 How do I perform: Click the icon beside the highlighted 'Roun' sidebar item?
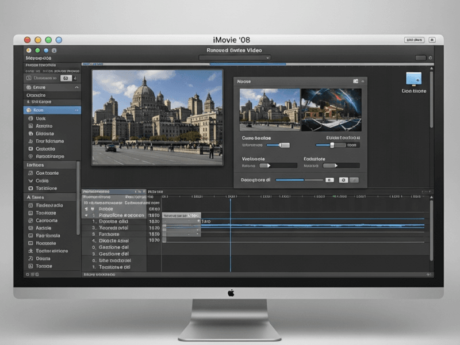[x=29, y=110]
